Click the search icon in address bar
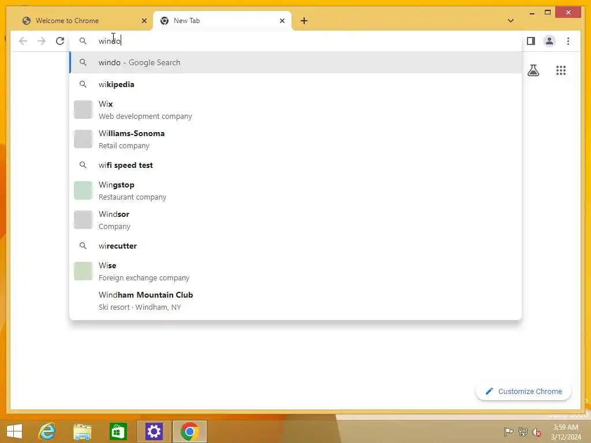 (83, 41)
